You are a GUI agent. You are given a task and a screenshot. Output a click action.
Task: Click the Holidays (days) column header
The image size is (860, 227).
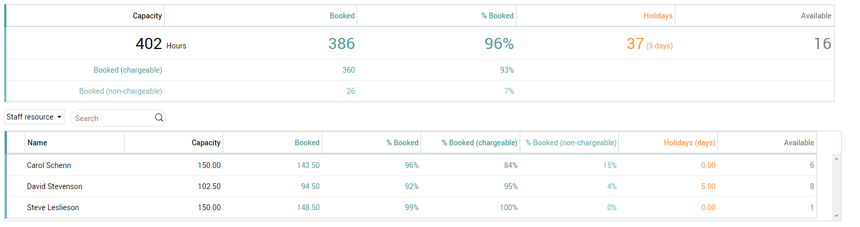coord(689,143)
